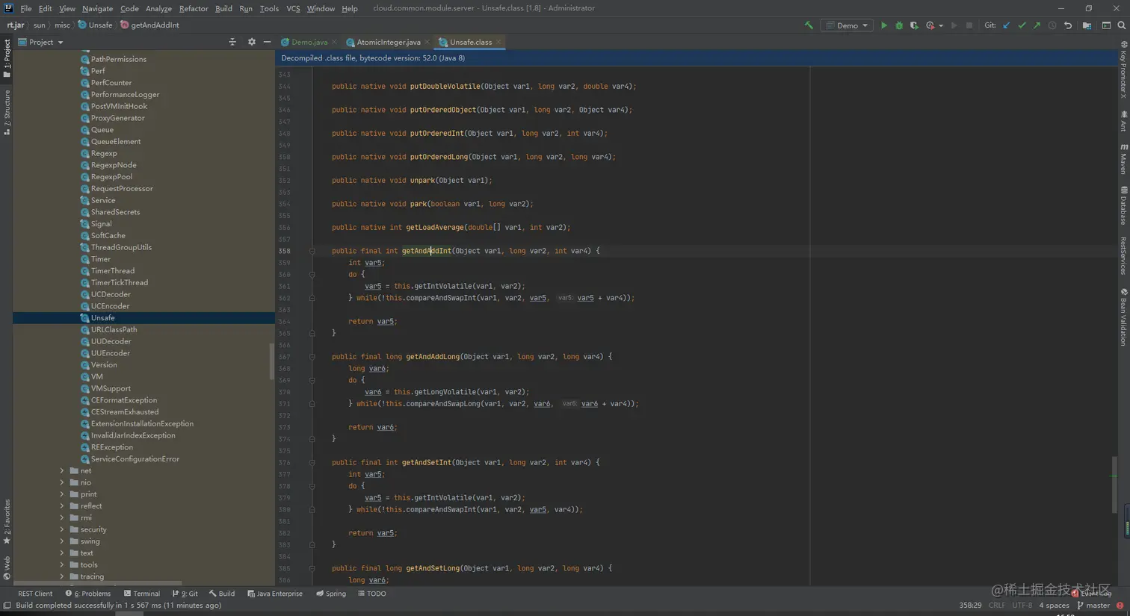The width and height of the screenshot is (1130, 616).
Task: Toggle the tool window bars button in status bar
Action: 7,606
